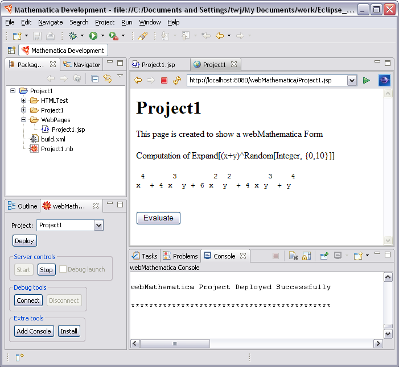Click the green Go arrow next to URL
This screenshot has height=367, width=399.
367,81
